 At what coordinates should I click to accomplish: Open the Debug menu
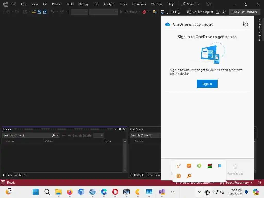(x=83, y=4)
